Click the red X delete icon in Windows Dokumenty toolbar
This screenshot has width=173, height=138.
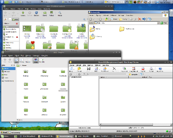click(x=139, y=19)
